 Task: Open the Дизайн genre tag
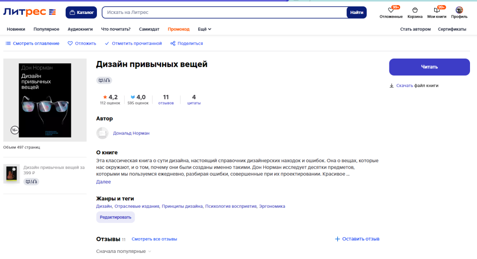[x=104, y=206]
